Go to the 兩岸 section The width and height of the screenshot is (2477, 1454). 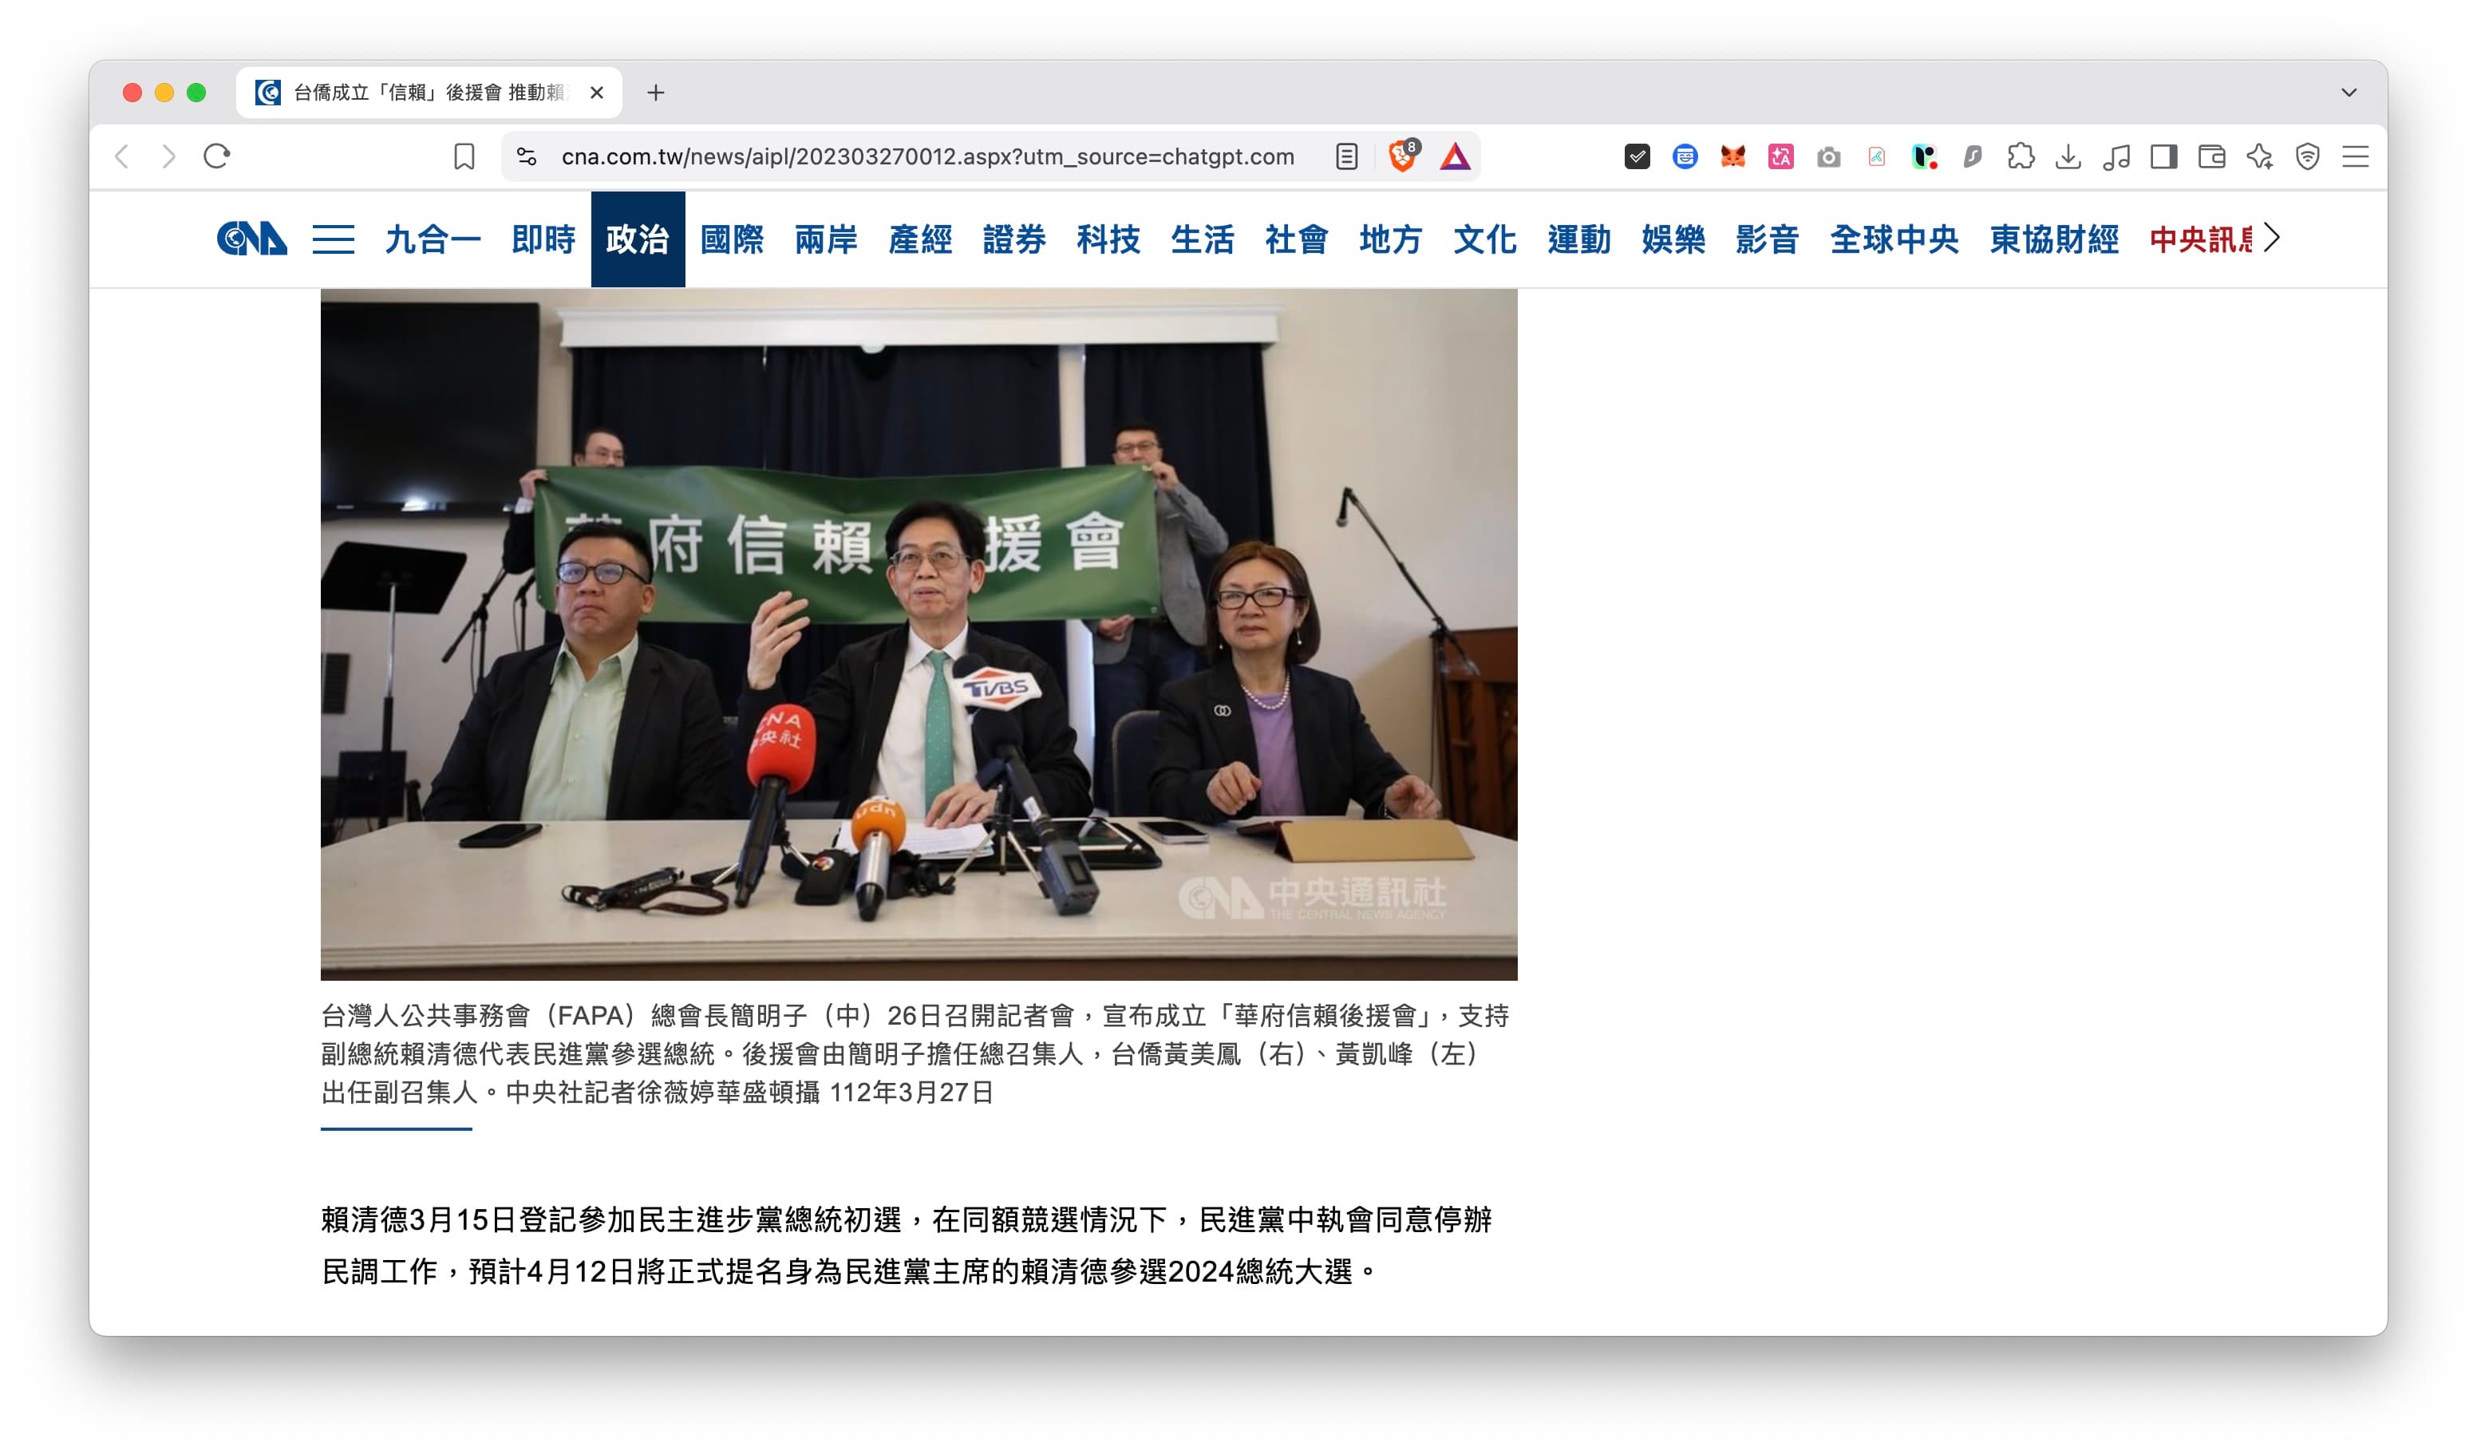pos(826,239)
